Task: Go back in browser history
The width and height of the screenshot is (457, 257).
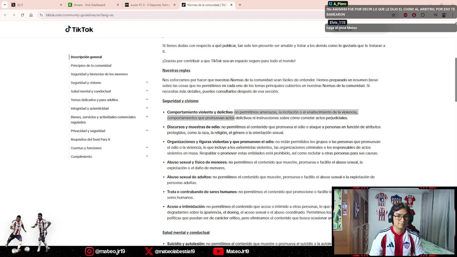Action: [x=5, y=15]
